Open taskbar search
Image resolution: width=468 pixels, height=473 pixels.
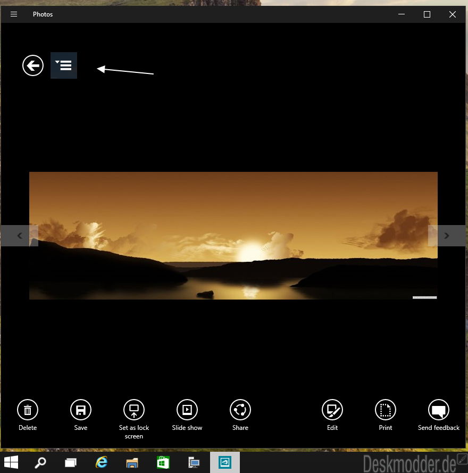(x=40, y=462)
